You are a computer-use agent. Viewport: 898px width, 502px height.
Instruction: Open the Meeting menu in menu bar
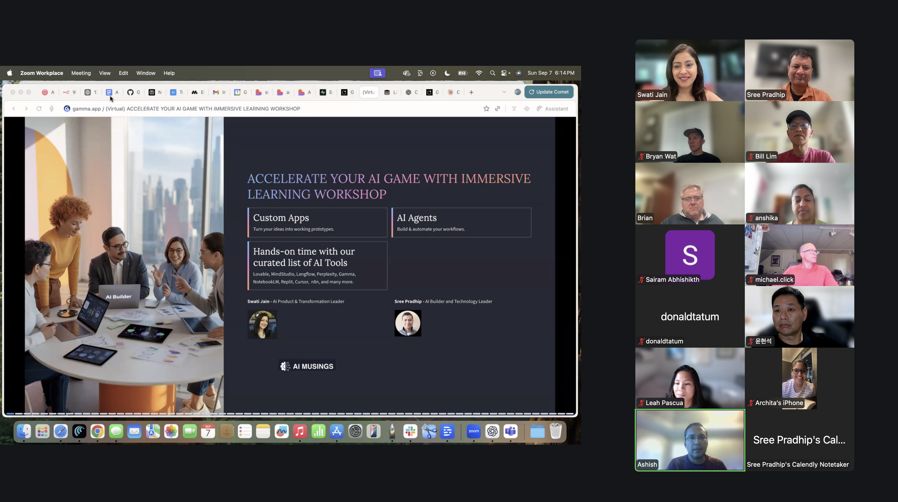(x=81, y=73)
